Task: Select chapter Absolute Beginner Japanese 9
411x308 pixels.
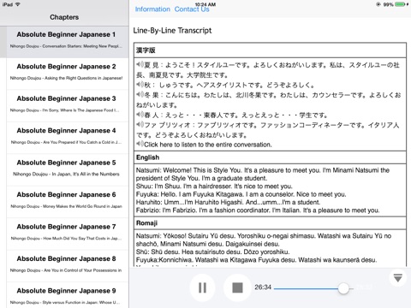Action: coord(68,295)
